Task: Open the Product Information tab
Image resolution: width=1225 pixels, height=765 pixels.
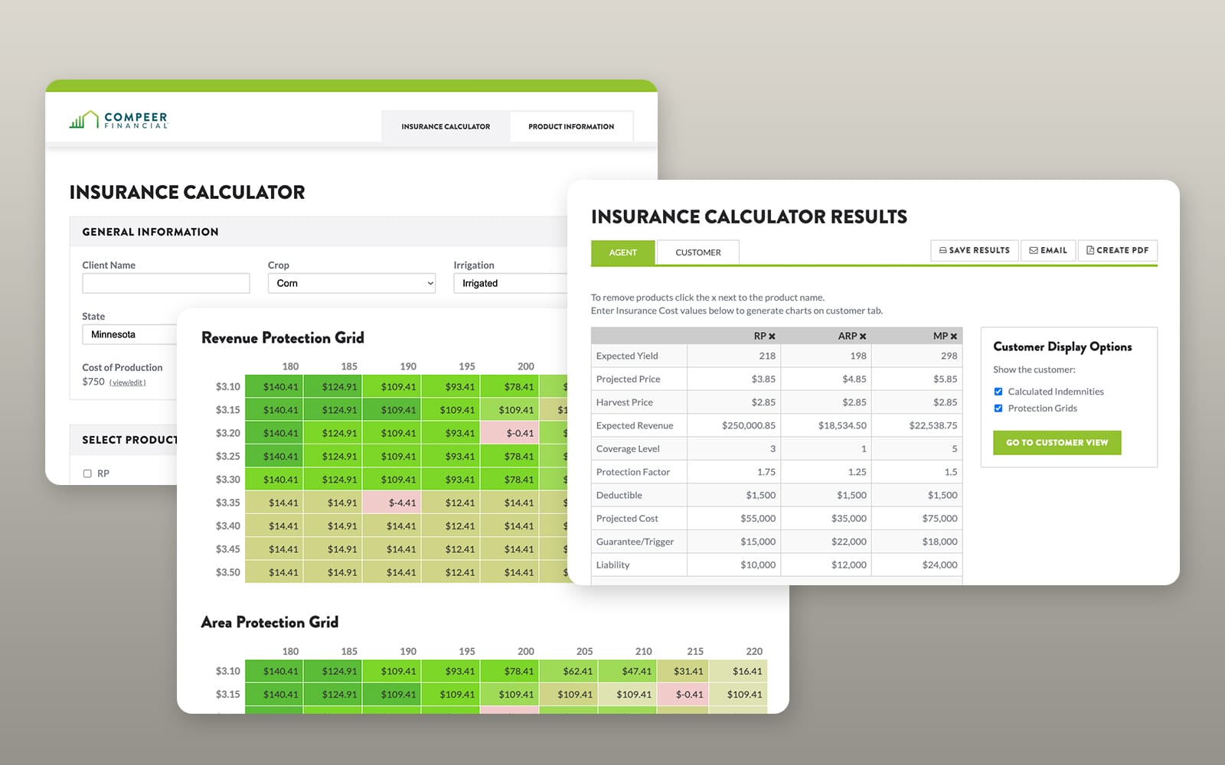Action: (x=571, y=126)
